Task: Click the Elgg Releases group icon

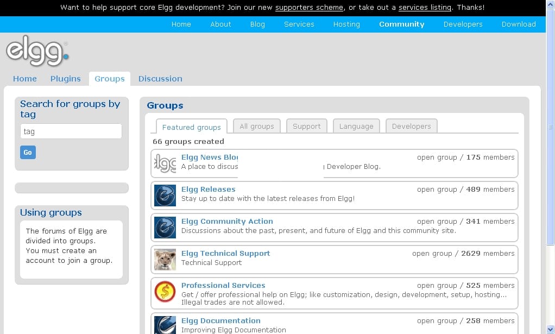Action: pyautogui.click(x=165, y=195)
